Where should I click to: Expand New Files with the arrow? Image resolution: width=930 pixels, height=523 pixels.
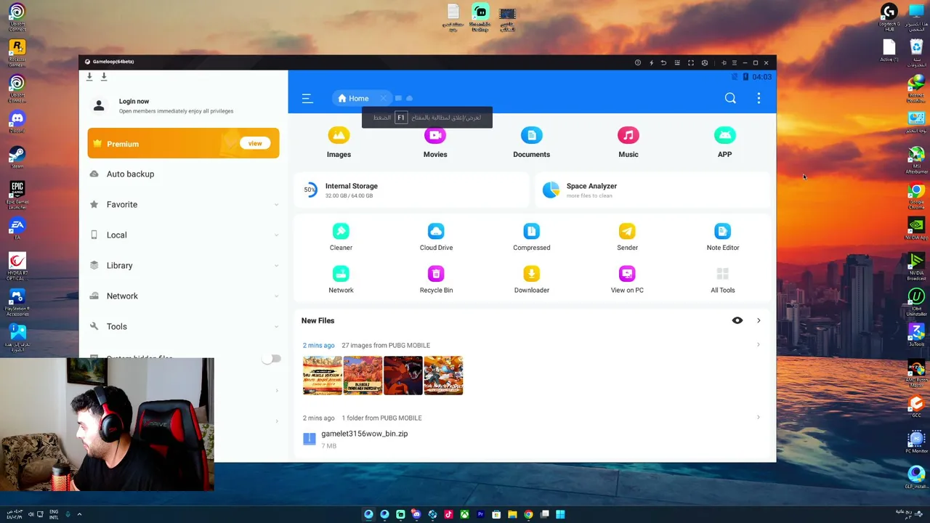(759, 320)
